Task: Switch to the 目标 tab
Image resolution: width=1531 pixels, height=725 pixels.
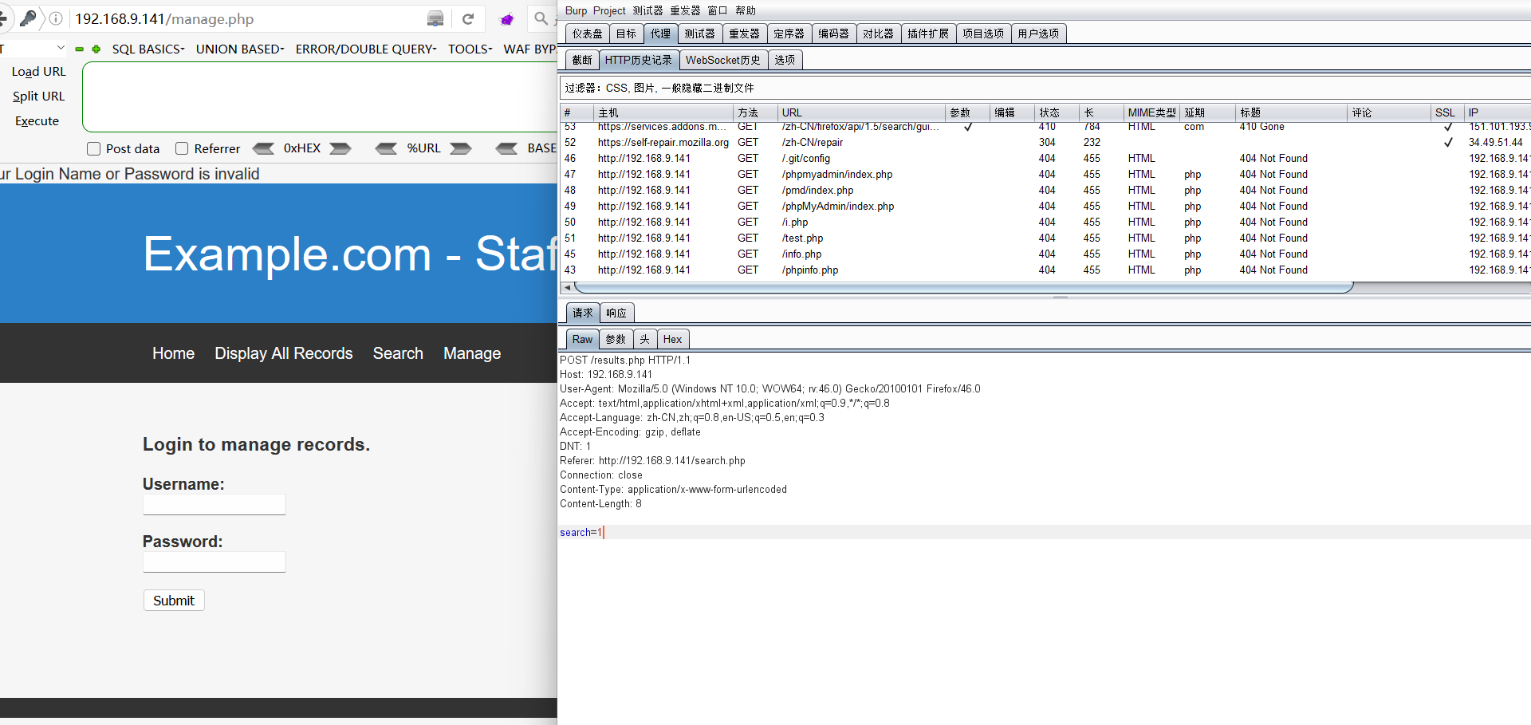Action: (x=626, y=33)
